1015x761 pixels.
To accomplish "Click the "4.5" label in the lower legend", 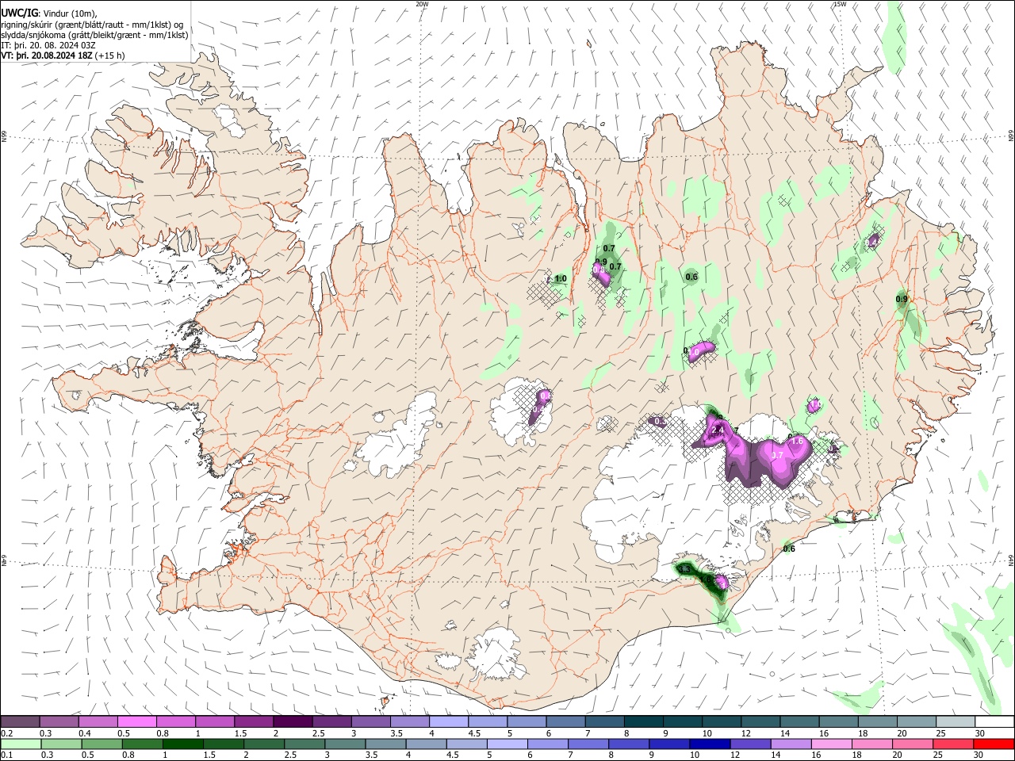I will coord(453,755).
